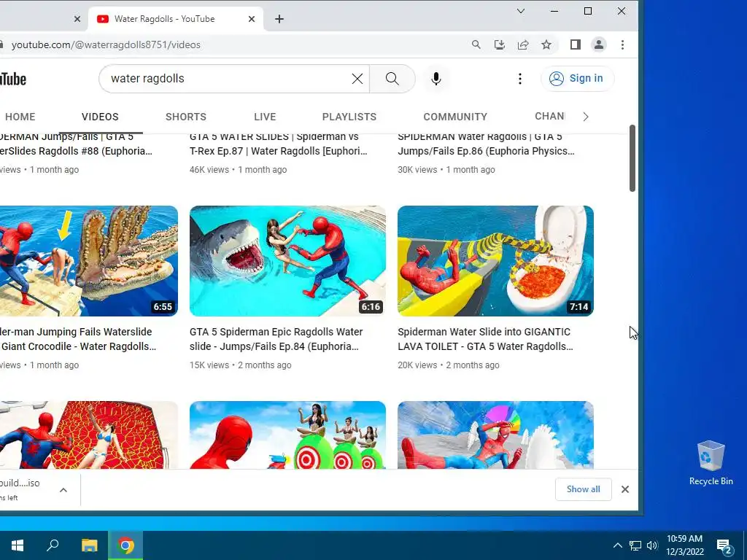The image size is (747, 560).
Task: Open File Explorer from the taskbar
Action: coord(89,545)
